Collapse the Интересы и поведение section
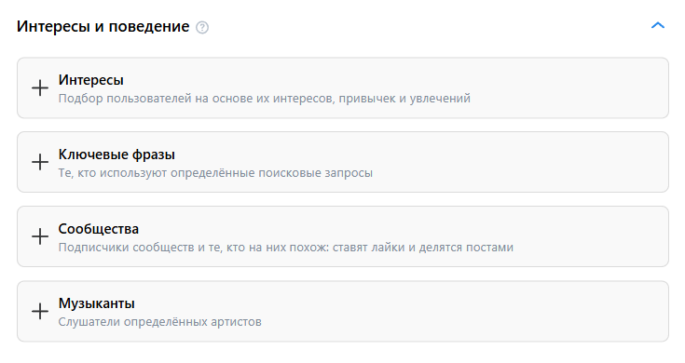Viewport: 685px width, 363px height. (657, 26)
